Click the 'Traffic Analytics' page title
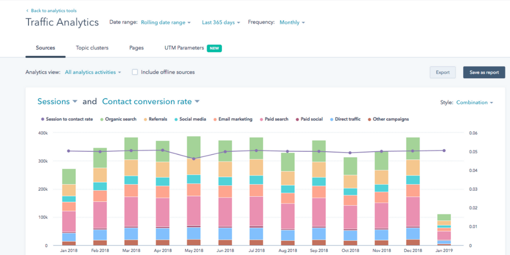510x255 pixels. click(62, 23)
